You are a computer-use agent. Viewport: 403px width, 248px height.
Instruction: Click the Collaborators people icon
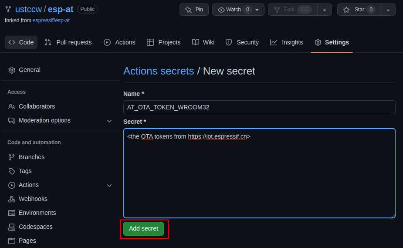click(12, 107)
